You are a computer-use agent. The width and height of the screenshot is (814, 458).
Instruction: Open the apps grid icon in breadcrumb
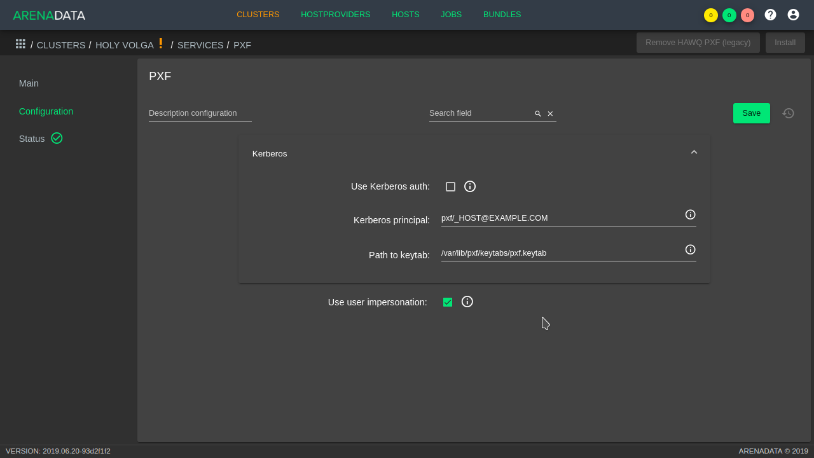tap(20, 44)
